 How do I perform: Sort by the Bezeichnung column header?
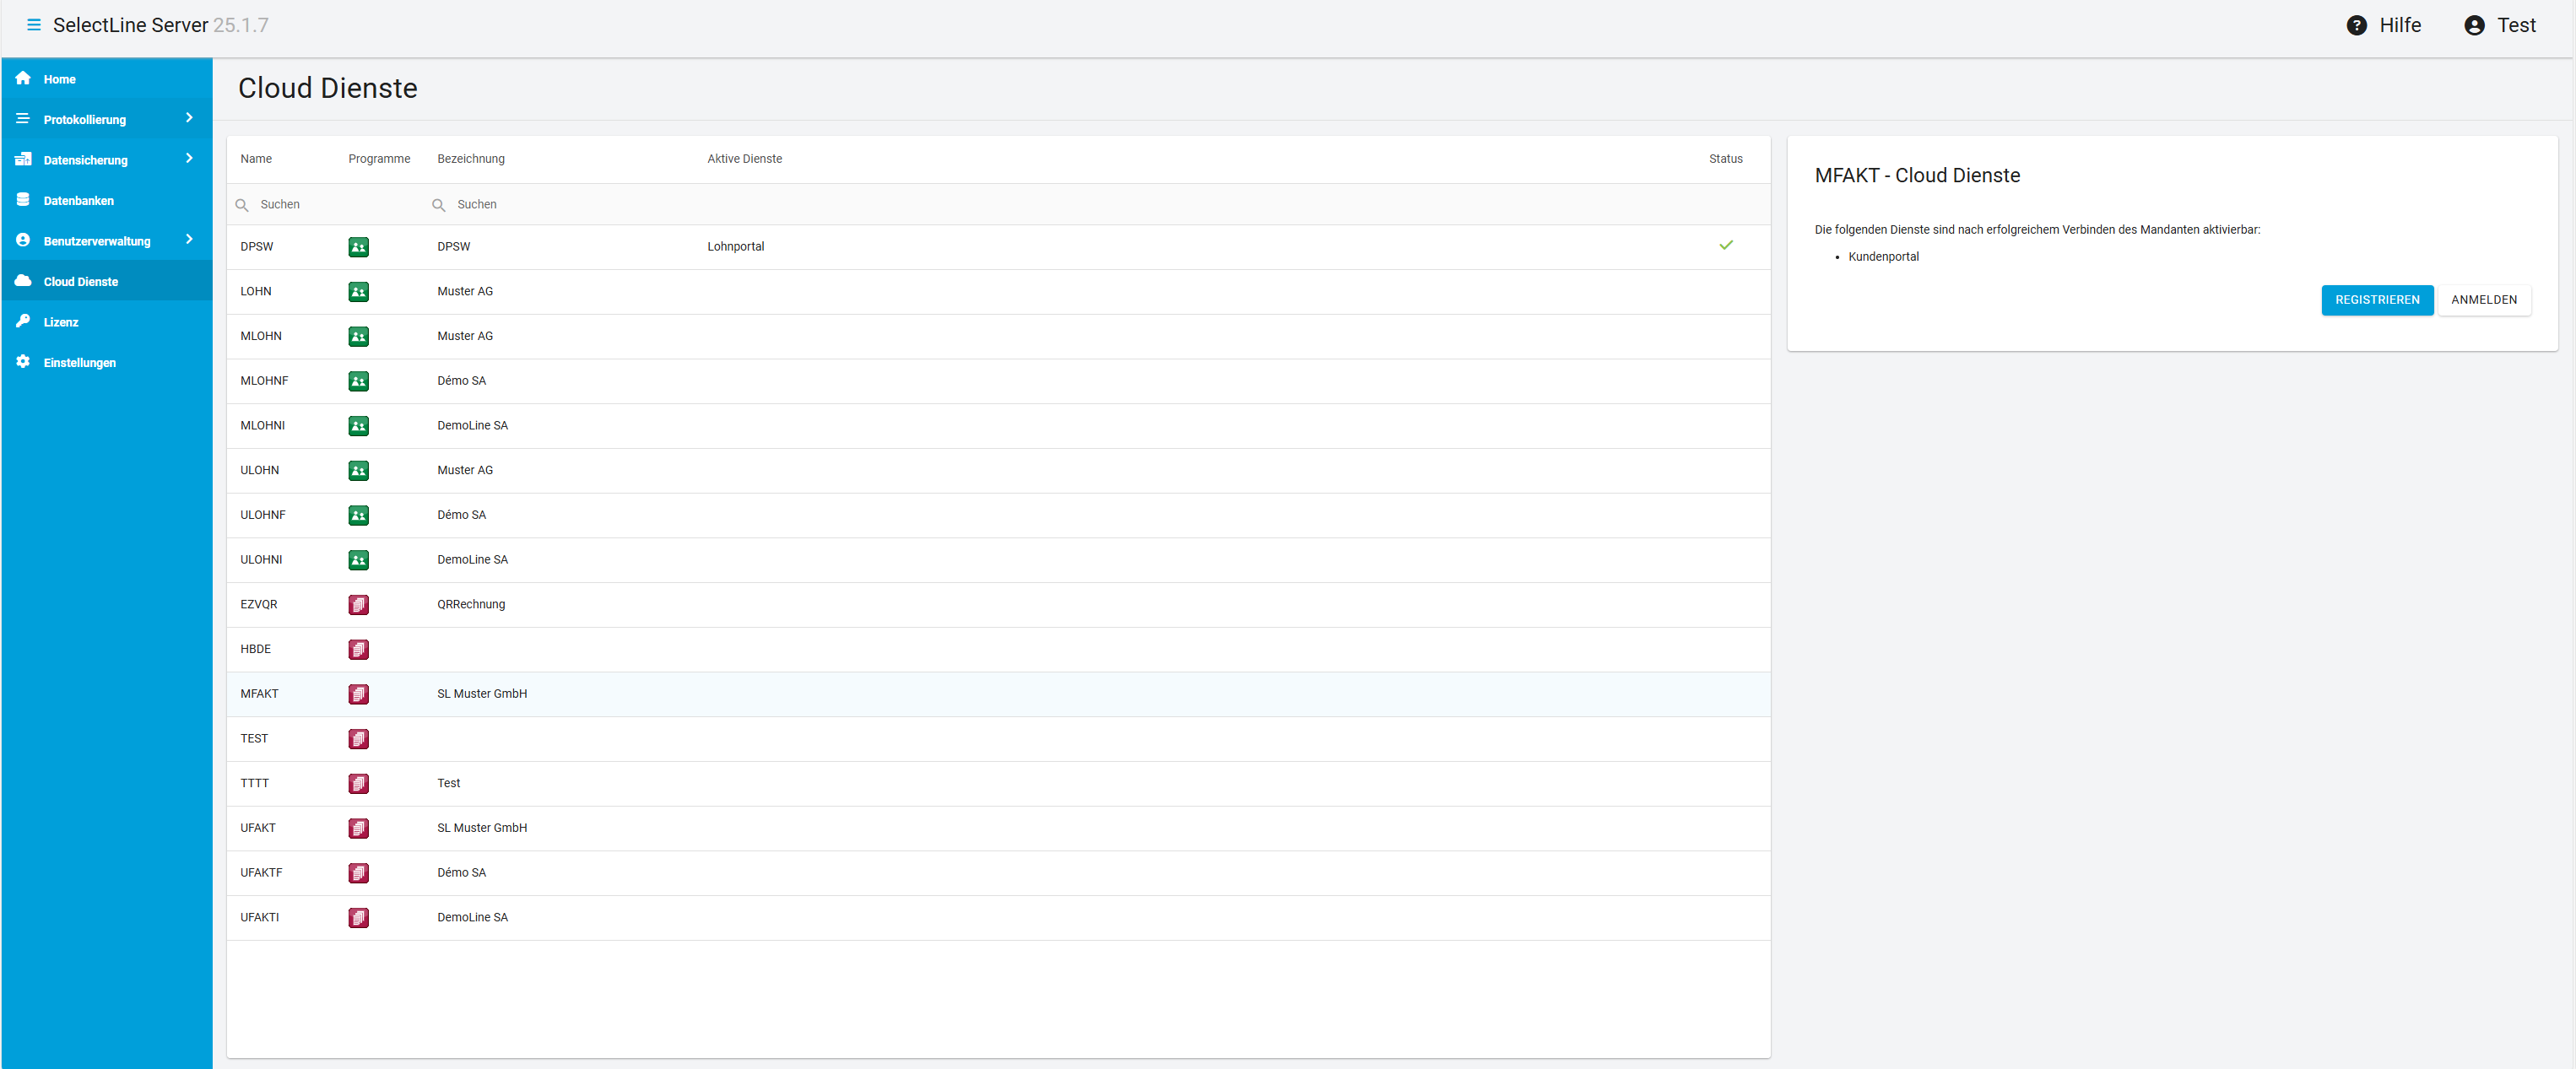pos(471,159)
